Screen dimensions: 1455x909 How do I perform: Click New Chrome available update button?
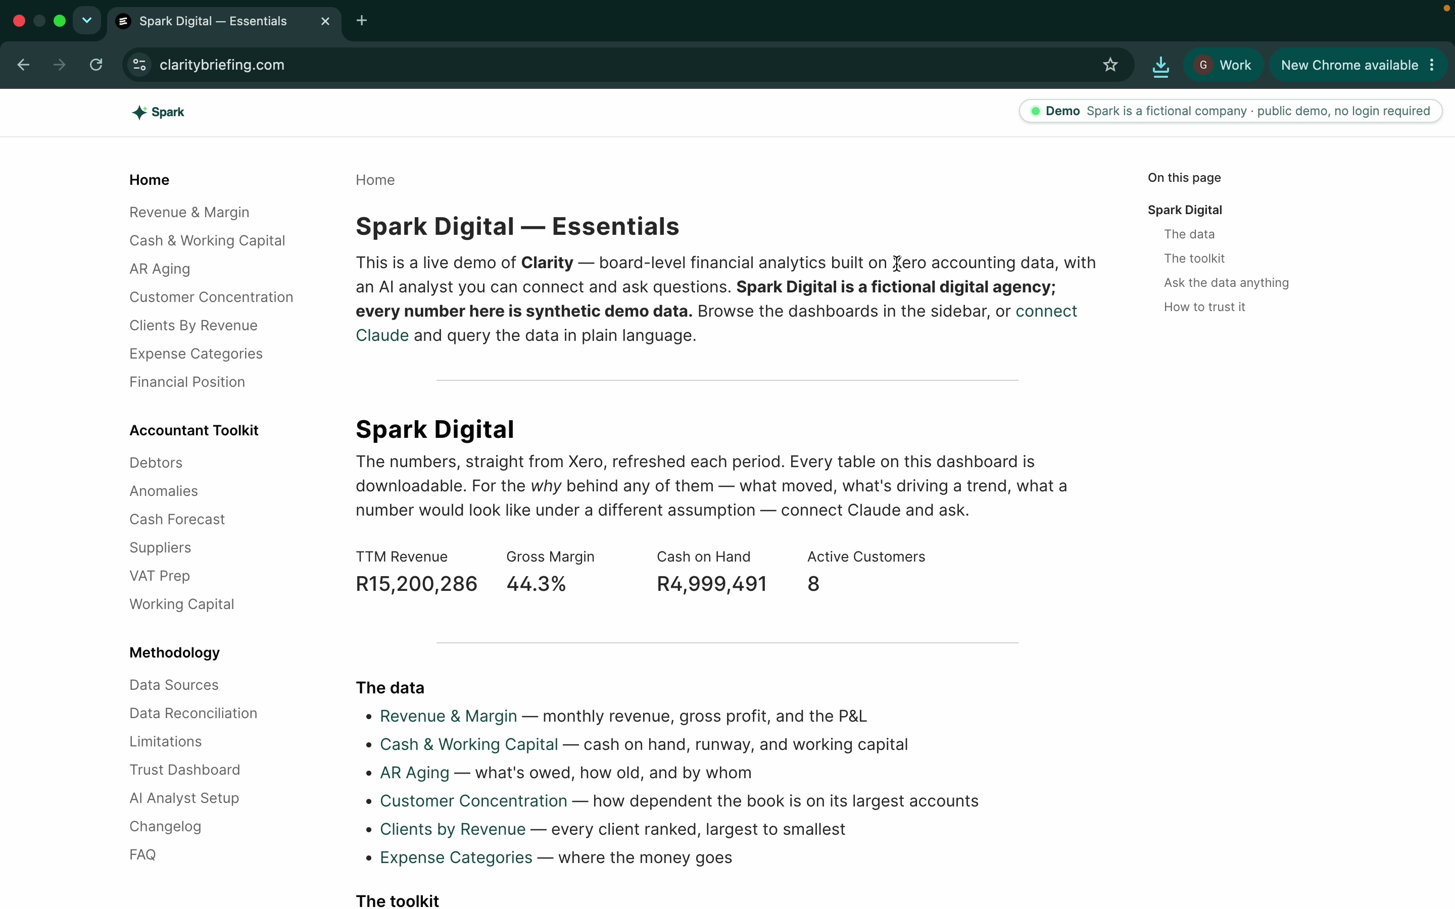(x=1357, y=65)
